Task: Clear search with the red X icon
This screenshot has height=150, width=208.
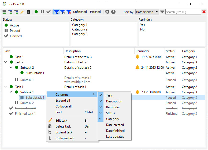Action: point(204,12)
